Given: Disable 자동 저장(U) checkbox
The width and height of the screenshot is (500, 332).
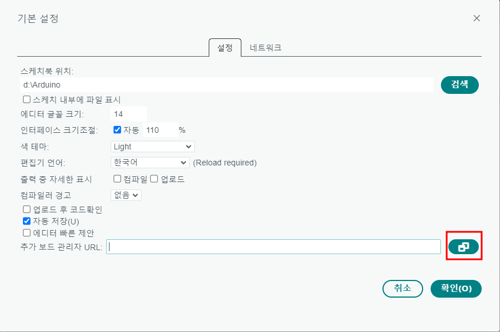Looking at the screenshot, I should tap(27, 221).
